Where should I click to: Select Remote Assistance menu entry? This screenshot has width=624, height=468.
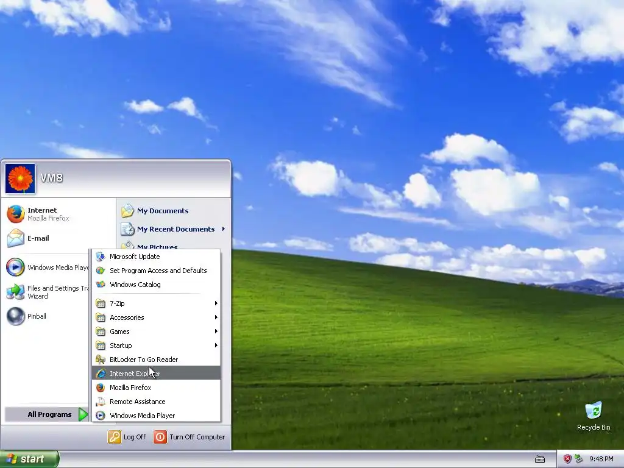click(156, 402)
